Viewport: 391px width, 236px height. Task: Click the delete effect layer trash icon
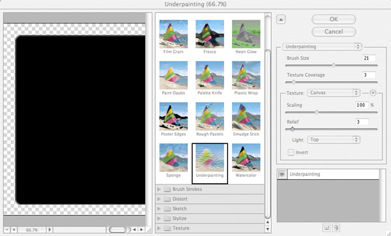coord(336,228)
